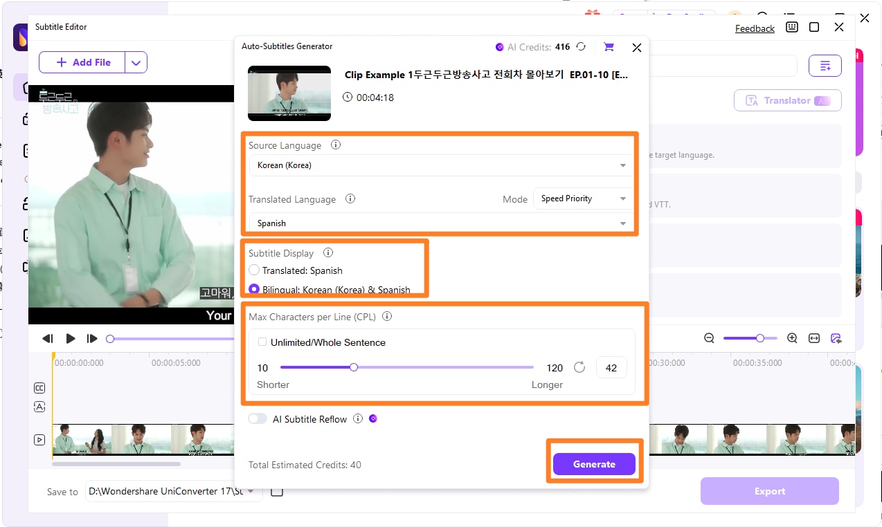
Task: Click the purple AI Credits coin icon
Action: pyautogui.click(x=499, y=47)
